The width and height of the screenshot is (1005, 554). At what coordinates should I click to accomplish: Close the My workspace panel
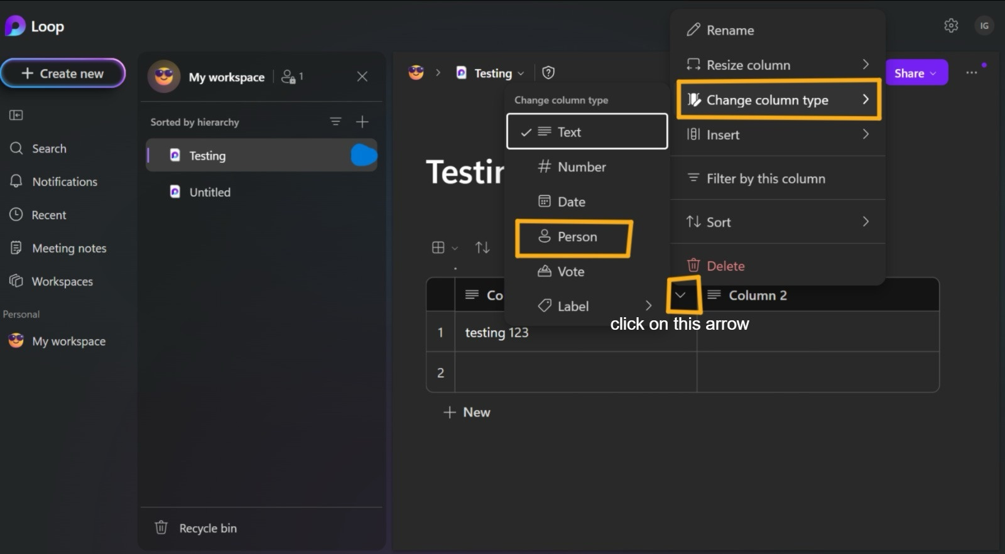point(362,77)
